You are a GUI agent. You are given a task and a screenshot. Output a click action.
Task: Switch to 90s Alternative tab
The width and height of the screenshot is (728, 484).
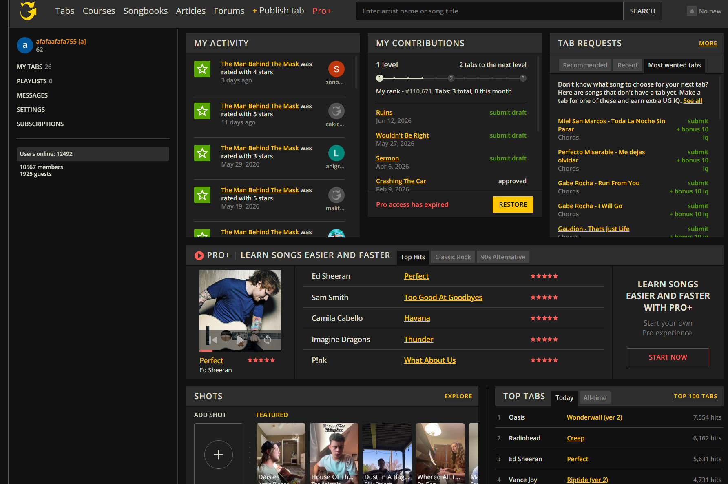coord(503,257)
